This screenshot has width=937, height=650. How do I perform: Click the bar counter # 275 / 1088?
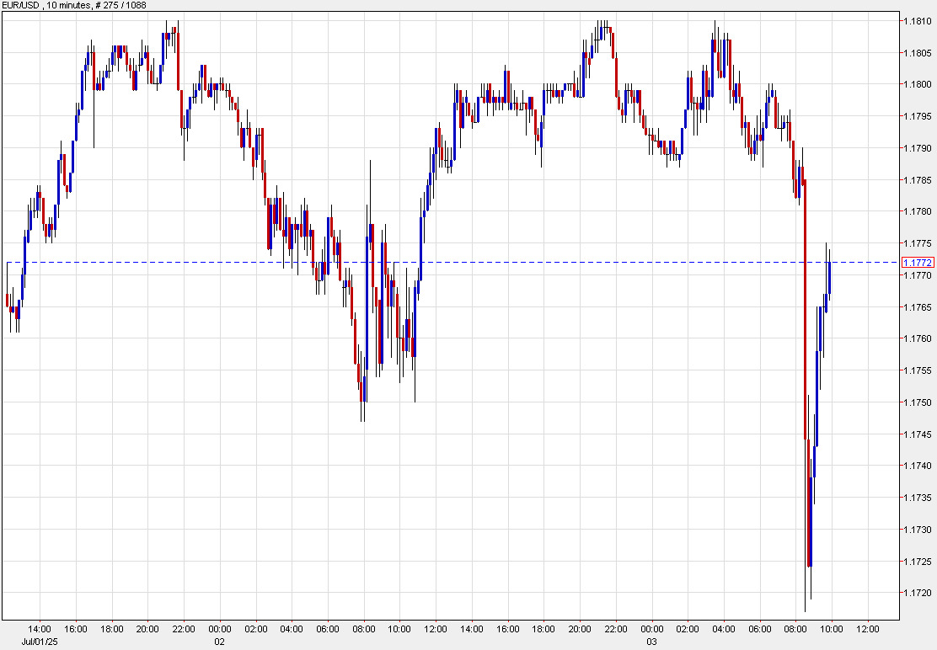(x=120, y=4)
